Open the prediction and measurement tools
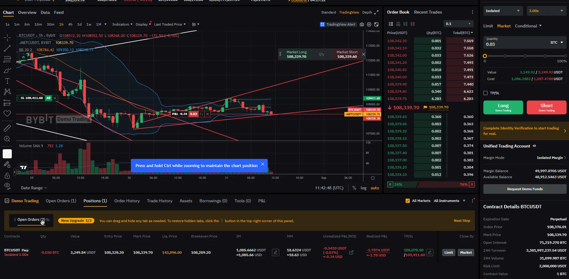Screen dimensions: 569x279 7,103
